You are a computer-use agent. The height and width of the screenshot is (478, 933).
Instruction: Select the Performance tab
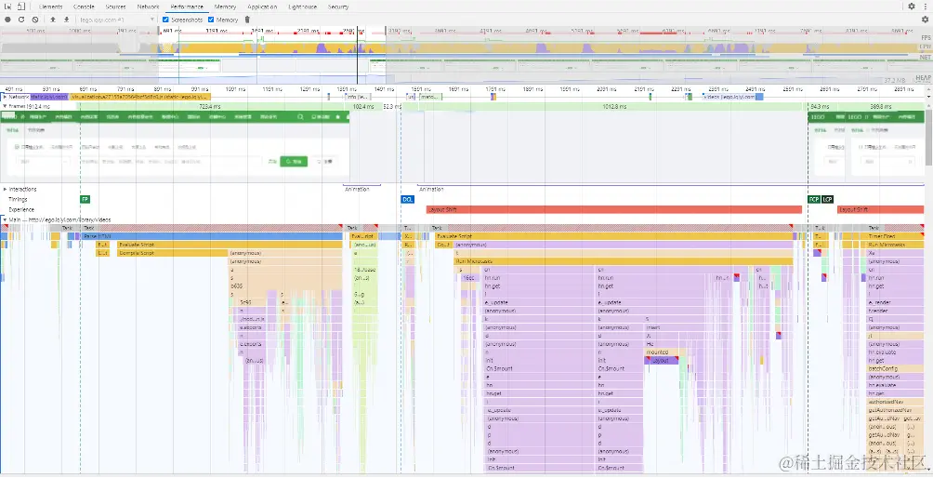point(186,7)
